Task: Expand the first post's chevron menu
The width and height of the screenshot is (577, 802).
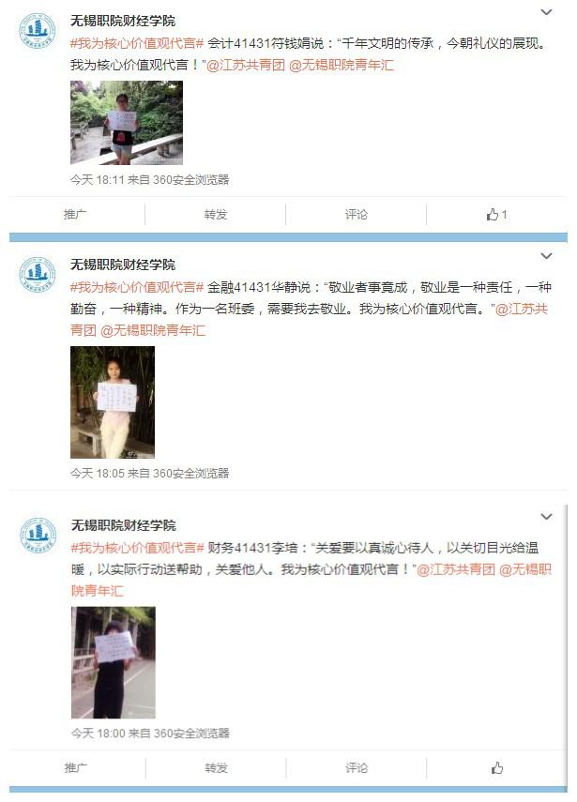Action: pos(546,12)
